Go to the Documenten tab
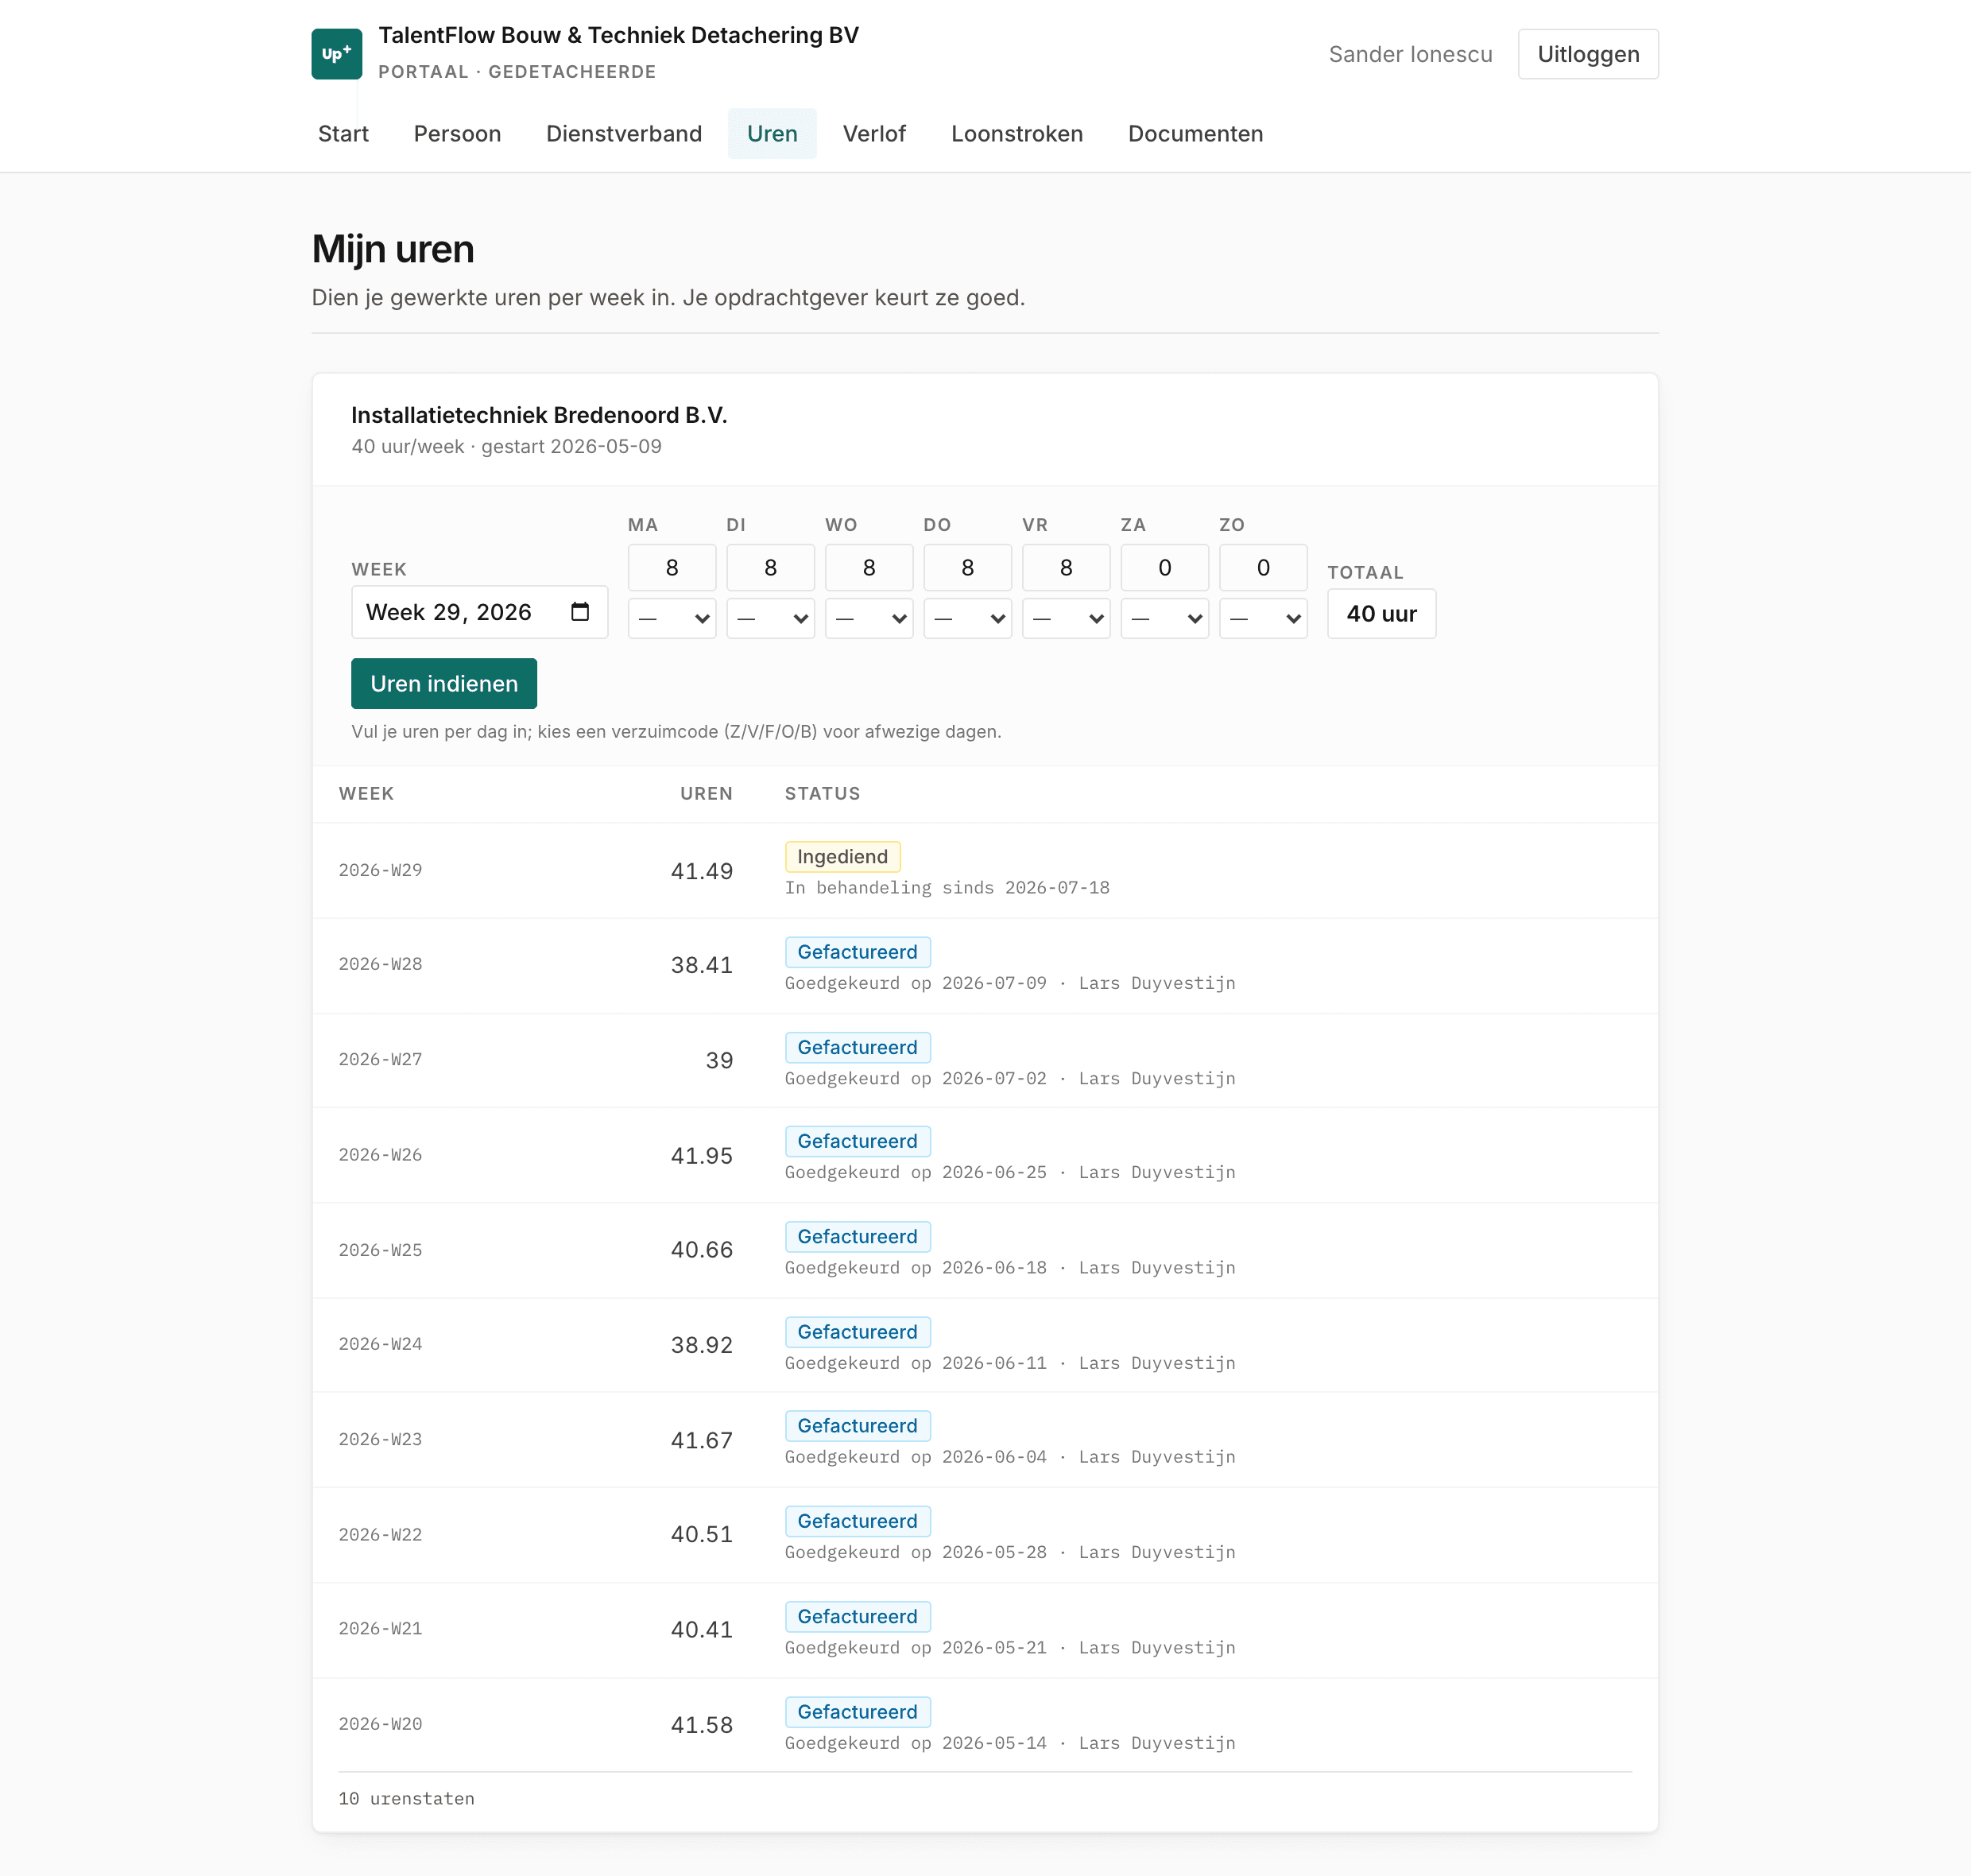The width and height of the screenshot is (1971, 1876). point(1195,134)
